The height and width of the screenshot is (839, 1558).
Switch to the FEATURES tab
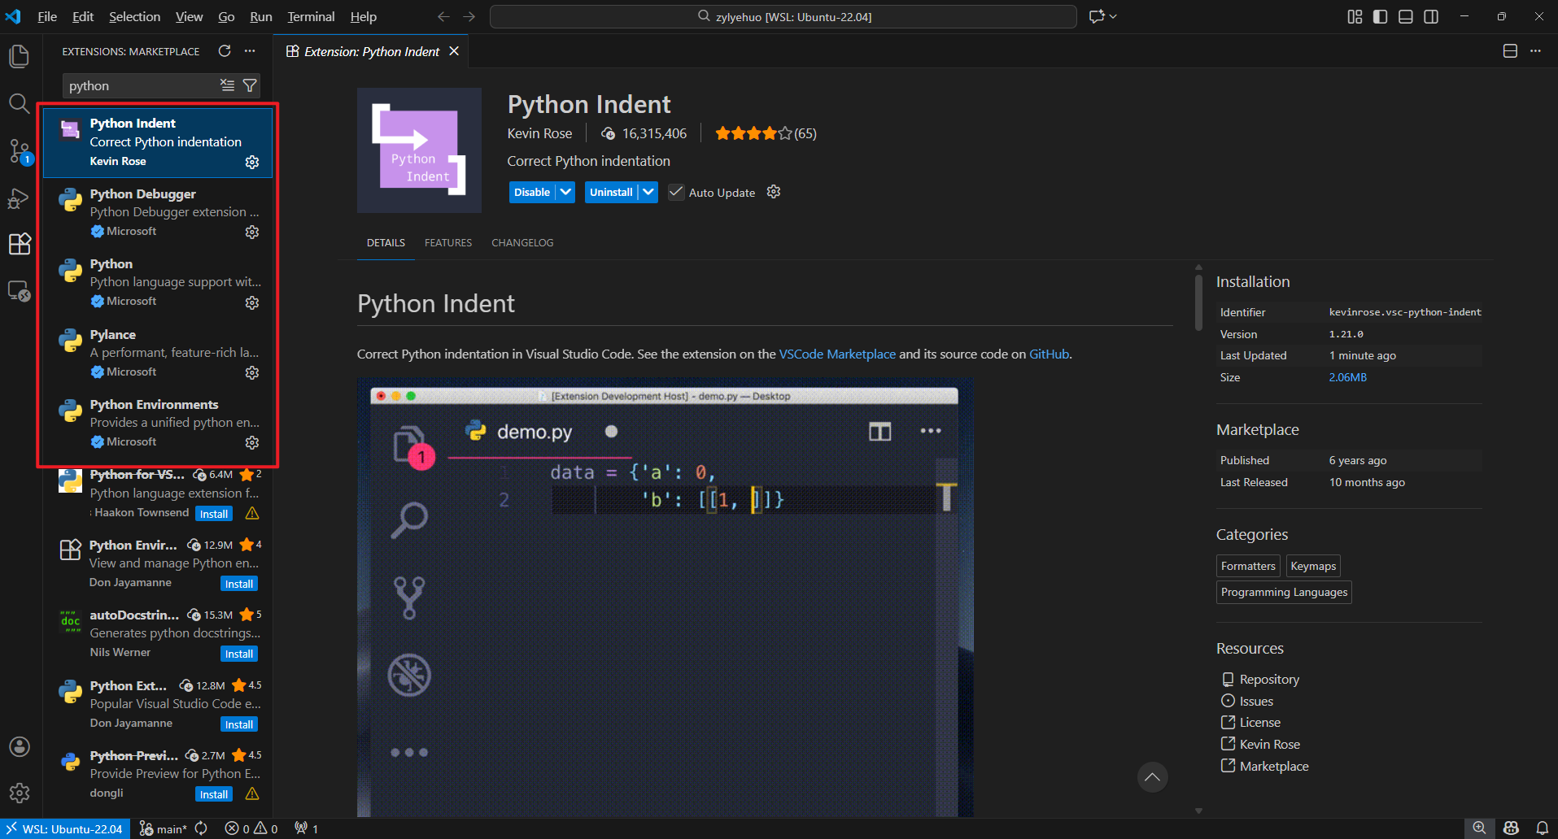click(448, 242)
